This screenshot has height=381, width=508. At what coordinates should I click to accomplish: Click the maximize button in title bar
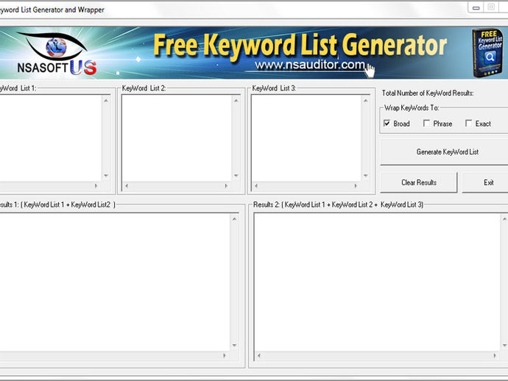(x=491, y=7)
